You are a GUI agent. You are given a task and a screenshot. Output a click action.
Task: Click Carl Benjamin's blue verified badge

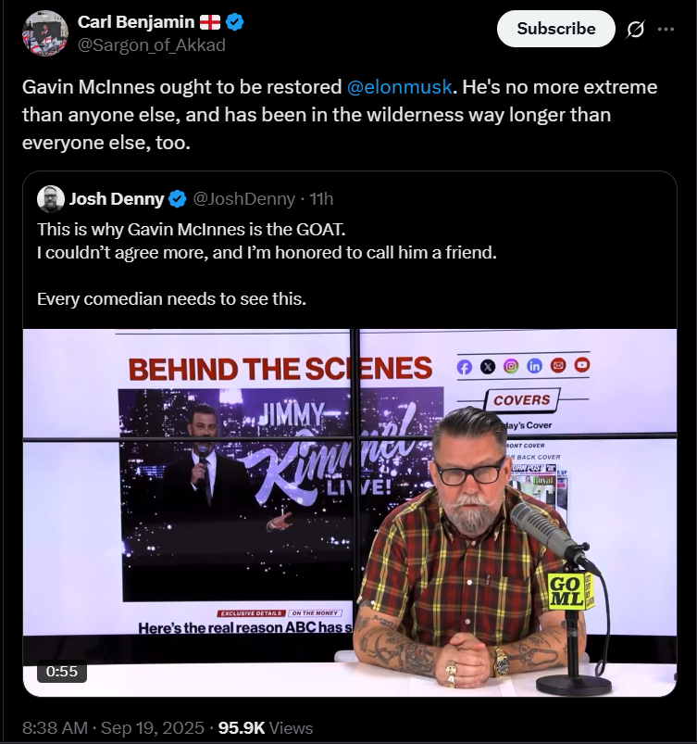click(236, 21)
